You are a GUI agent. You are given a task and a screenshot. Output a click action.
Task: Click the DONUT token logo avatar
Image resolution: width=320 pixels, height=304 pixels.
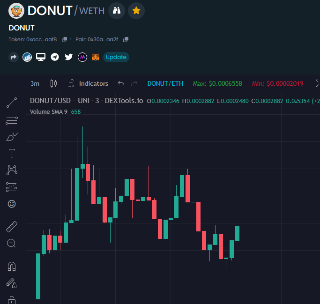tap(16, 11)
